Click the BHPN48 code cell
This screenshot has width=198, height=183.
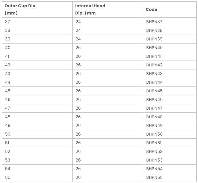154,117
